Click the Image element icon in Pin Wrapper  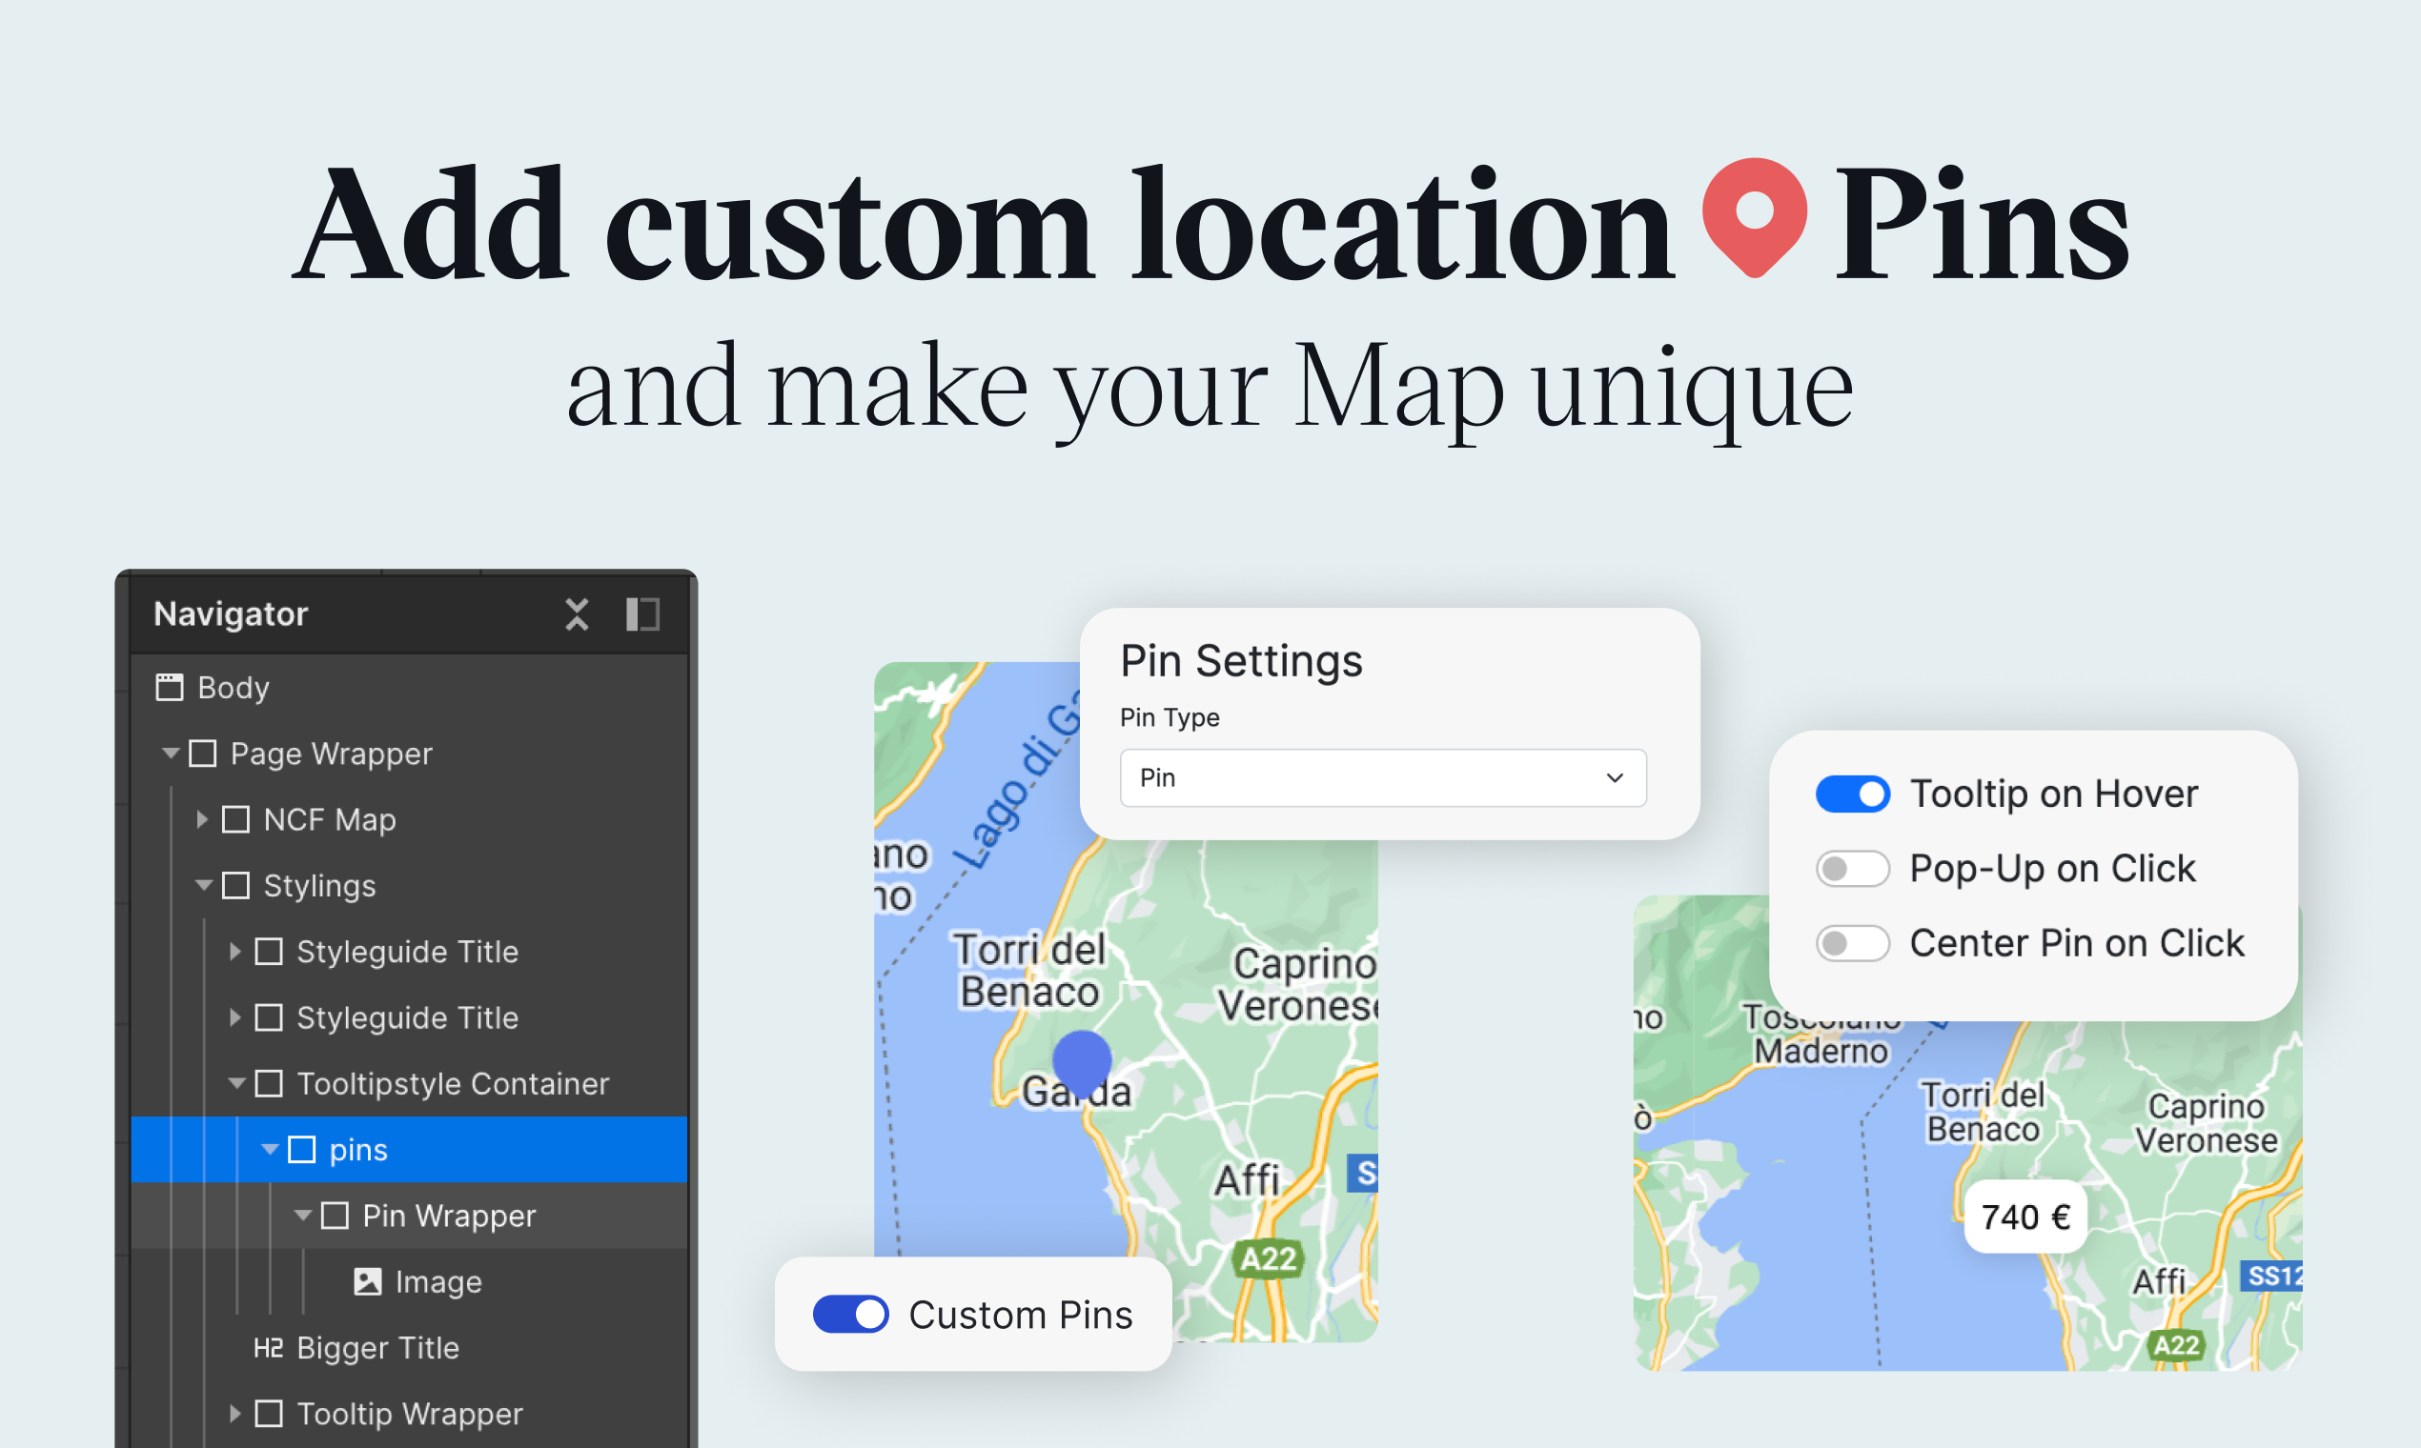click(367, 1281)
